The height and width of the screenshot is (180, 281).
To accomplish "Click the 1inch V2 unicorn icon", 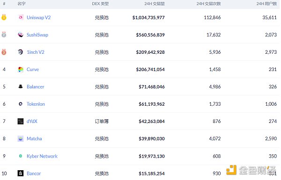I will [x=21, y=52].
